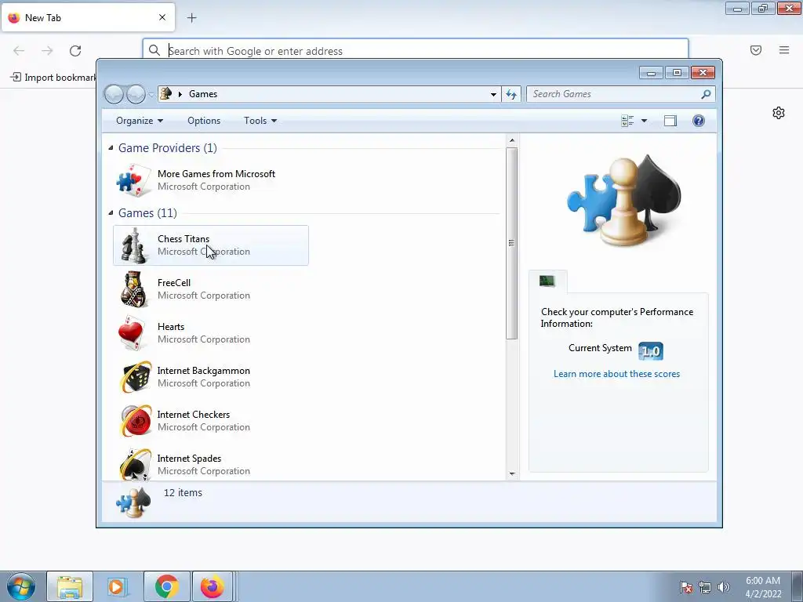This screenshot has height=602, width=803.
Task: Click the Windows Start button
Action: (21, 586)
